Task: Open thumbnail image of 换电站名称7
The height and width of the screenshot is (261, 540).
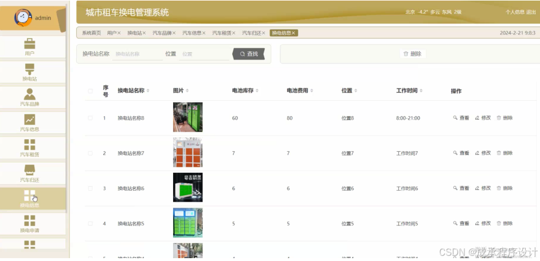Action: (x=187, y=153)
